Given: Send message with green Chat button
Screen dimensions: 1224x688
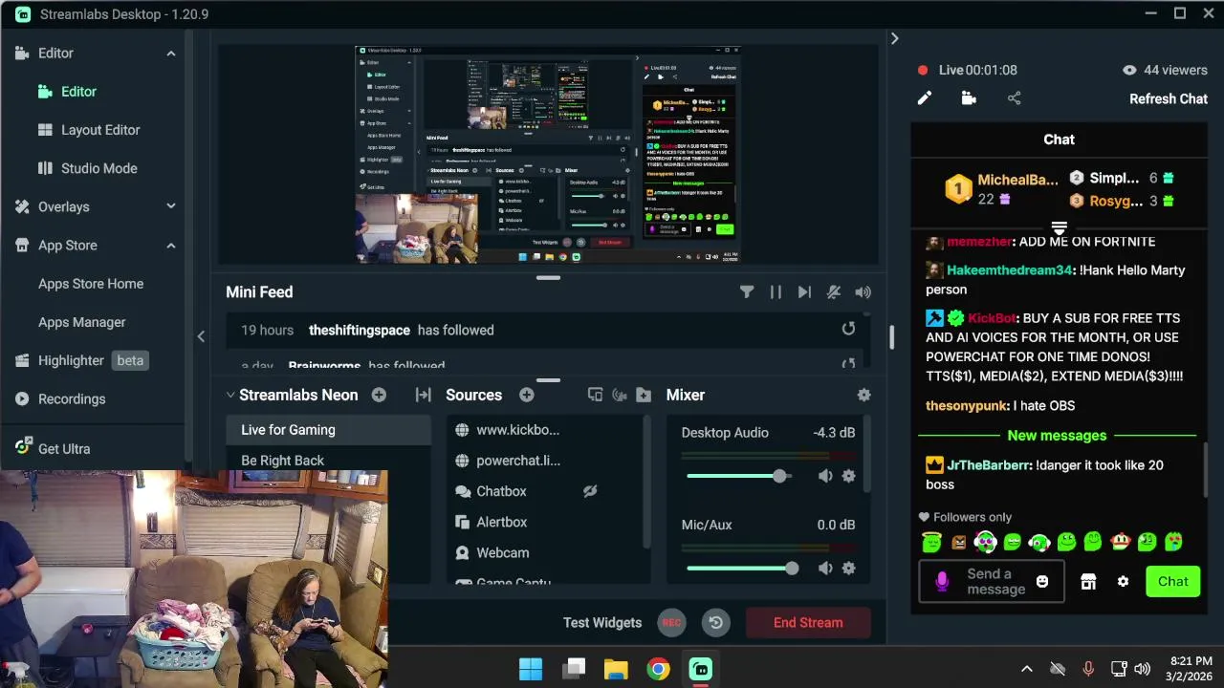Looking at the screenshot, I should coord(1173,582).
